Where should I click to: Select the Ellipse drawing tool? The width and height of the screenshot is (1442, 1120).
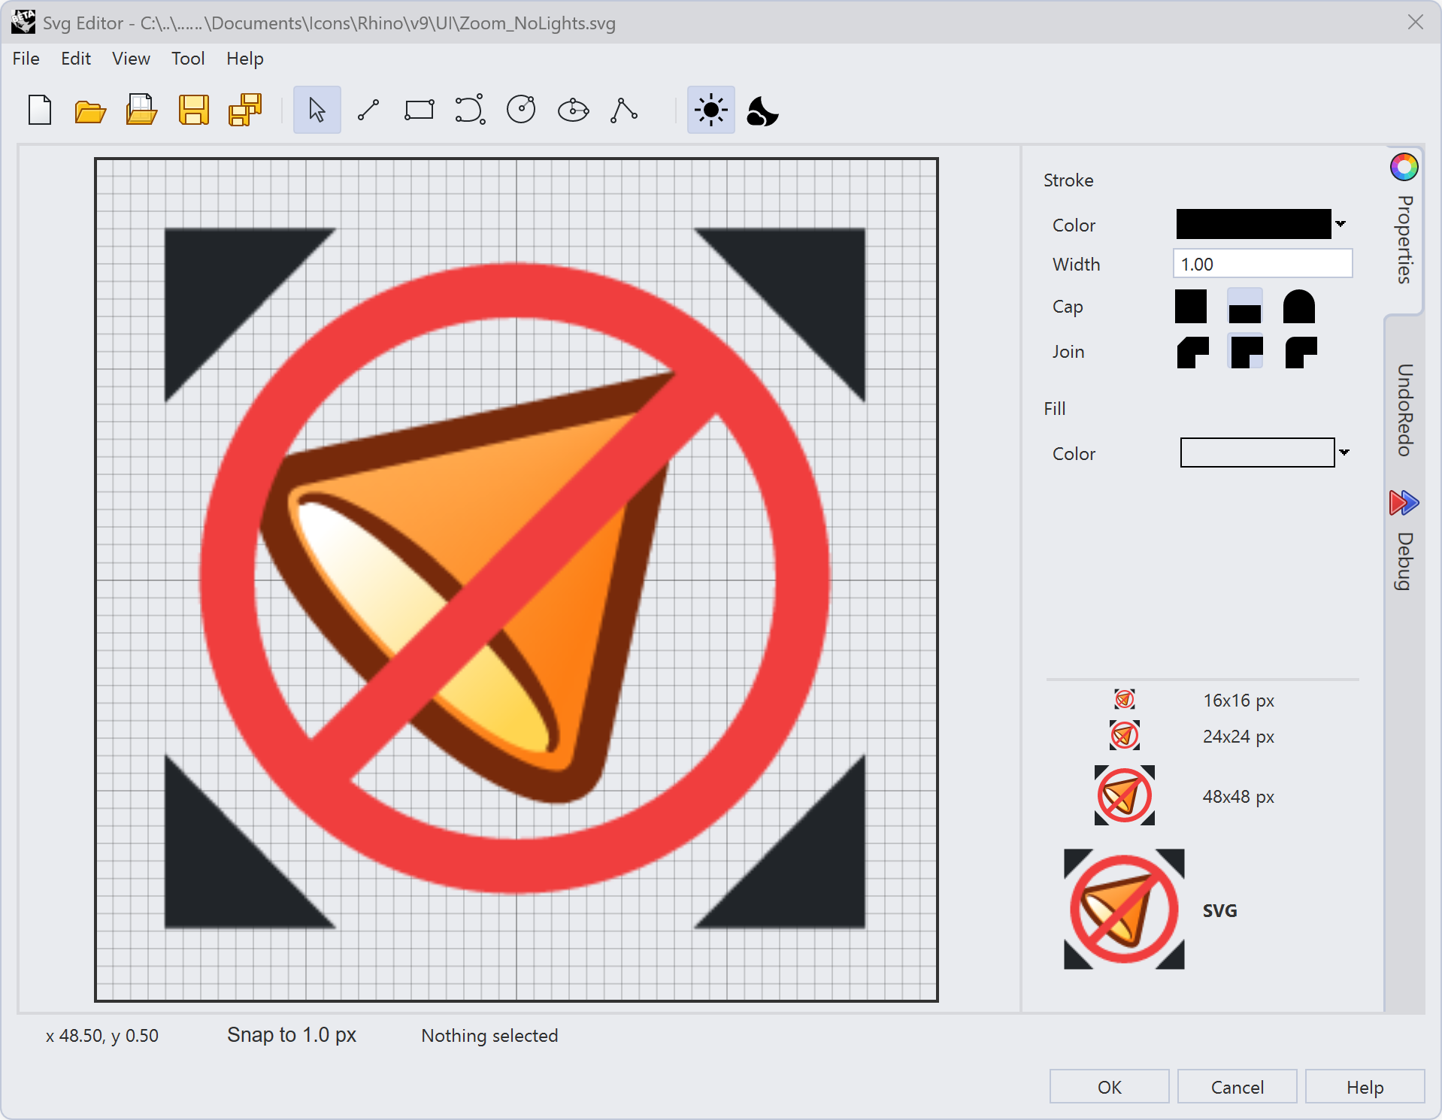[x=573, y=110]
